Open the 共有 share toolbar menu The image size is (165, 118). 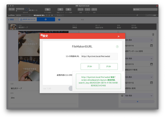coord(94,10)
